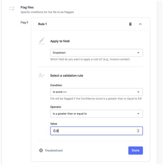This screenshot has height=165, width=167.
Task: Collapse Rule 1 using the chevron
Action: pos(140,24)
